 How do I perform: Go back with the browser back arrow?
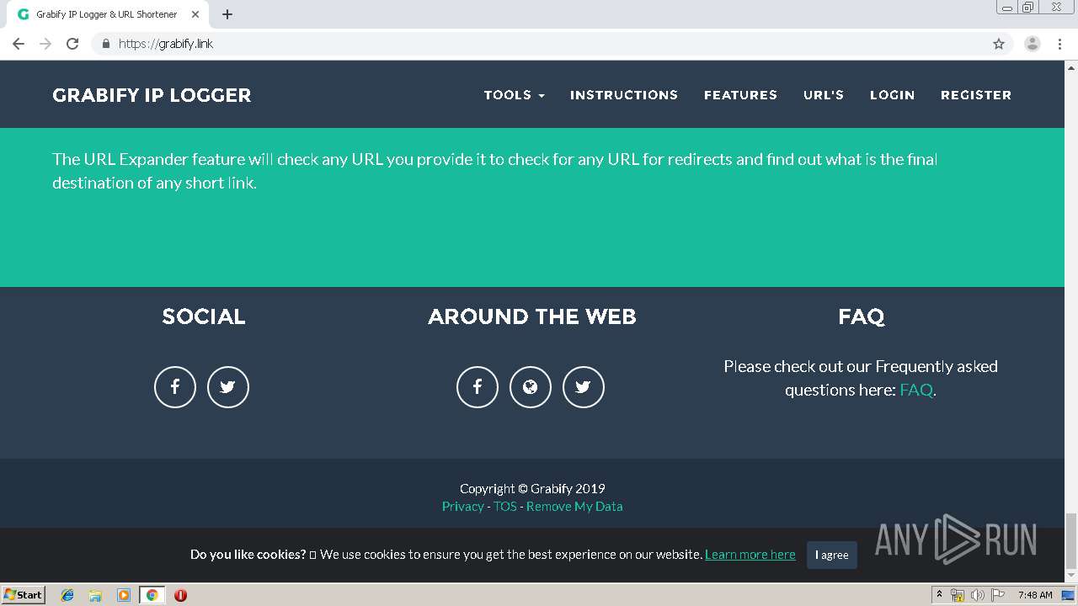click(19, 44)
